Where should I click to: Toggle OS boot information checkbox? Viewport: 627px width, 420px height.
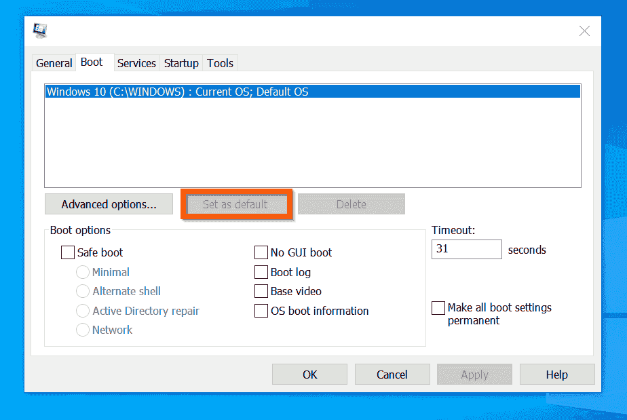[261, 311]
